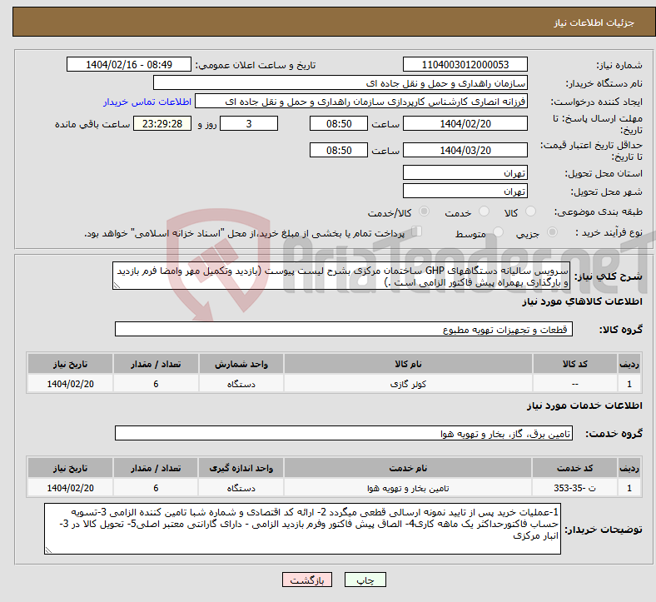Click the نام کالا column header
Screen dimensions: 656x602
pos(408,364)
